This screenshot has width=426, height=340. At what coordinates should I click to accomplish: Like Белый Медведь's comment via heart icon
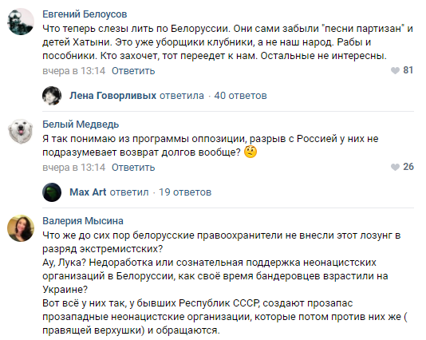395,167
